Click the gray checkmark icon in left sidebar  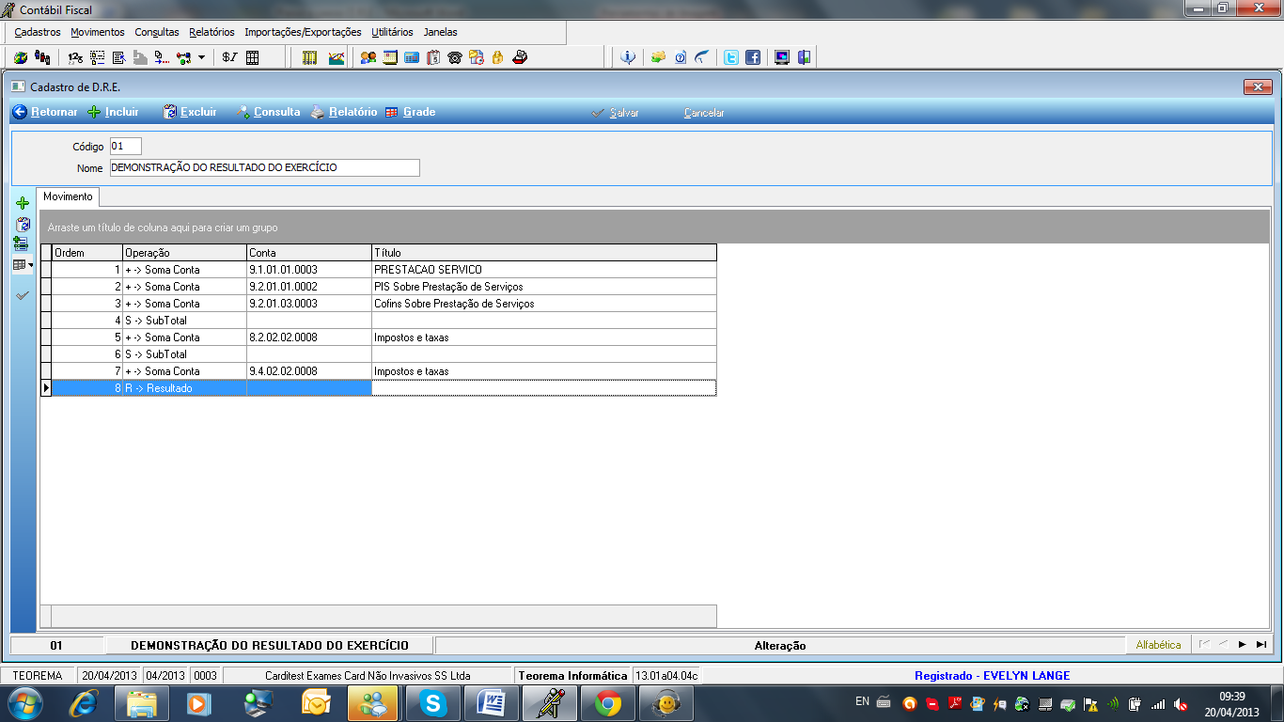click(23, 295)
